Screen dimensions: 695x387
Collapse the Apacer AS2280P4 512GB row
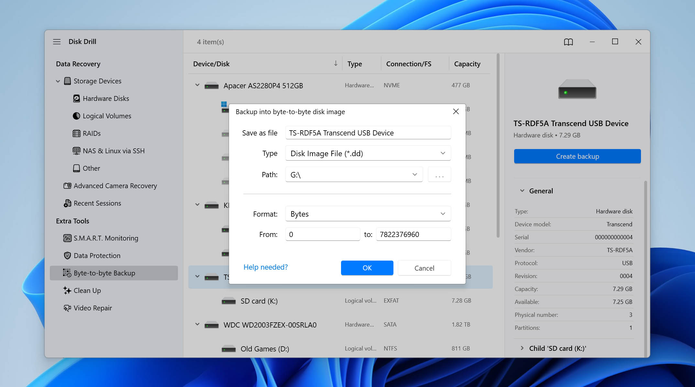197,85
